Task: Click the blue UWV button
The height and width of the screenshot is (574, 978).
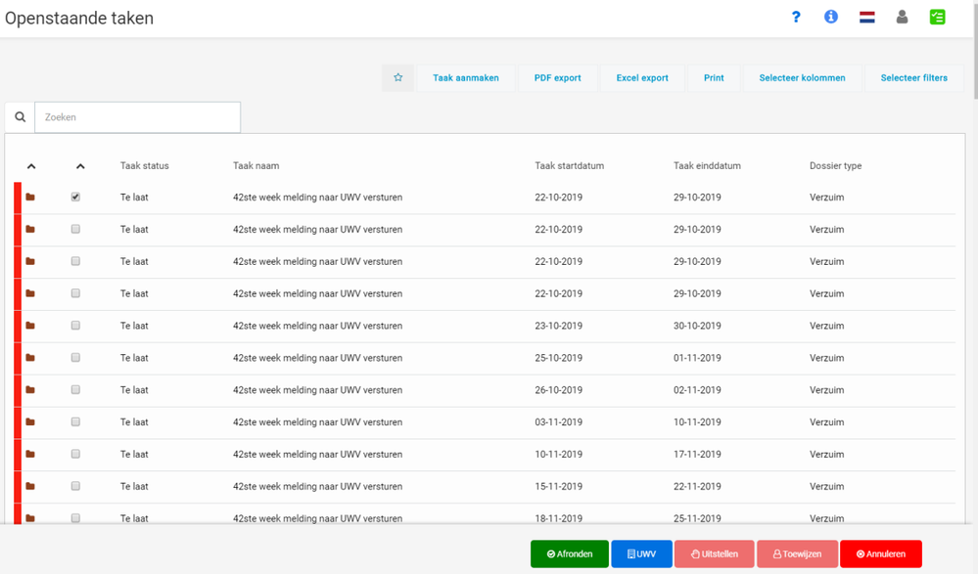Action: click(642, 553)
